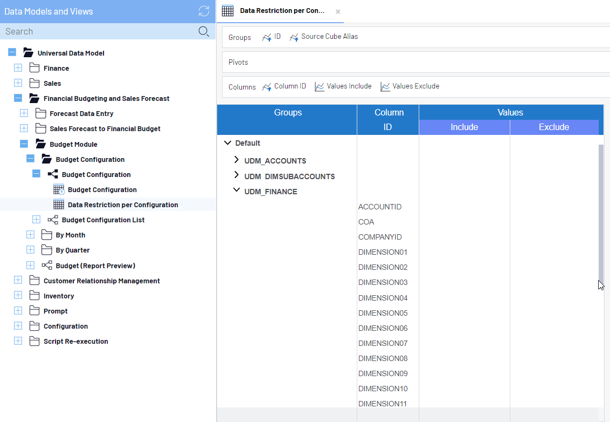
Task: Collapse the UDM_FINANCE group row
Action: tap(236, 190)
